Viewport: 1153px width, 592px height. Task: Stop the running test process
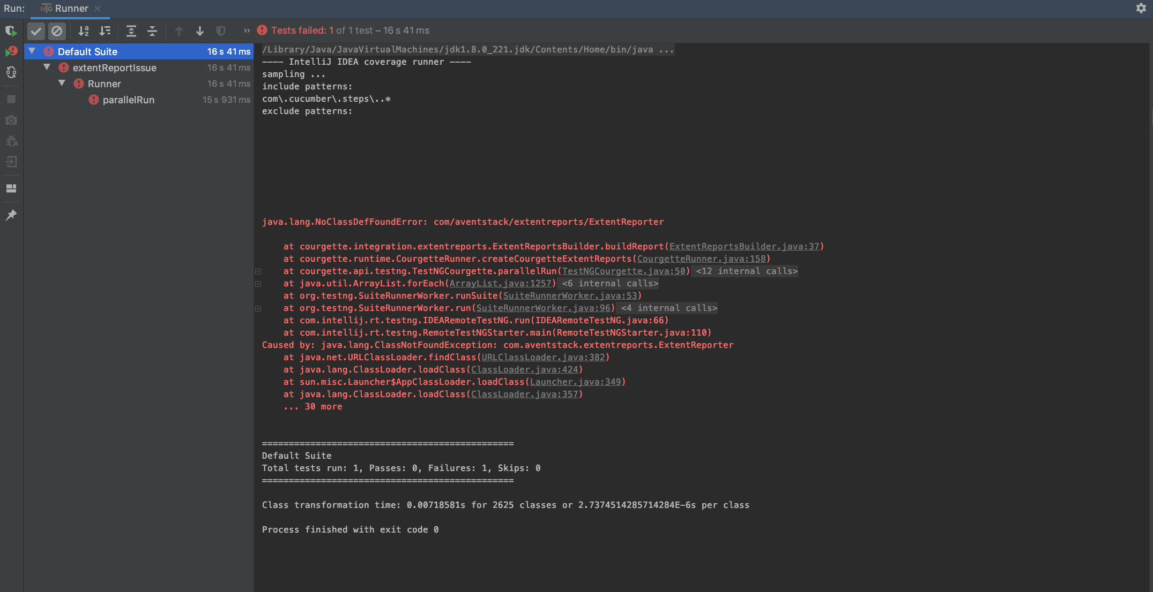pyautogui.click(x=11, y=99)
